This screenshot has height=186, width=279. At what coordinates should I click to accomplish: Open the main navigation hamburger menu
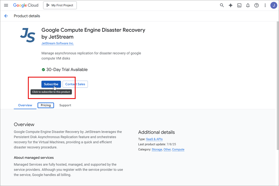[6, 5]
